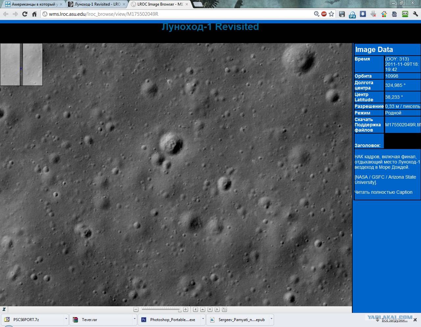Go back with the browser back arrow

tap(6, 14)
